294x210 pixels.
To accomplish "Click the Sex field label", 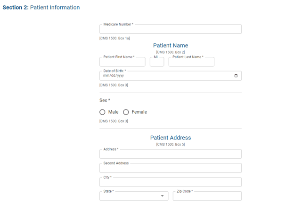I will point(105,100).
